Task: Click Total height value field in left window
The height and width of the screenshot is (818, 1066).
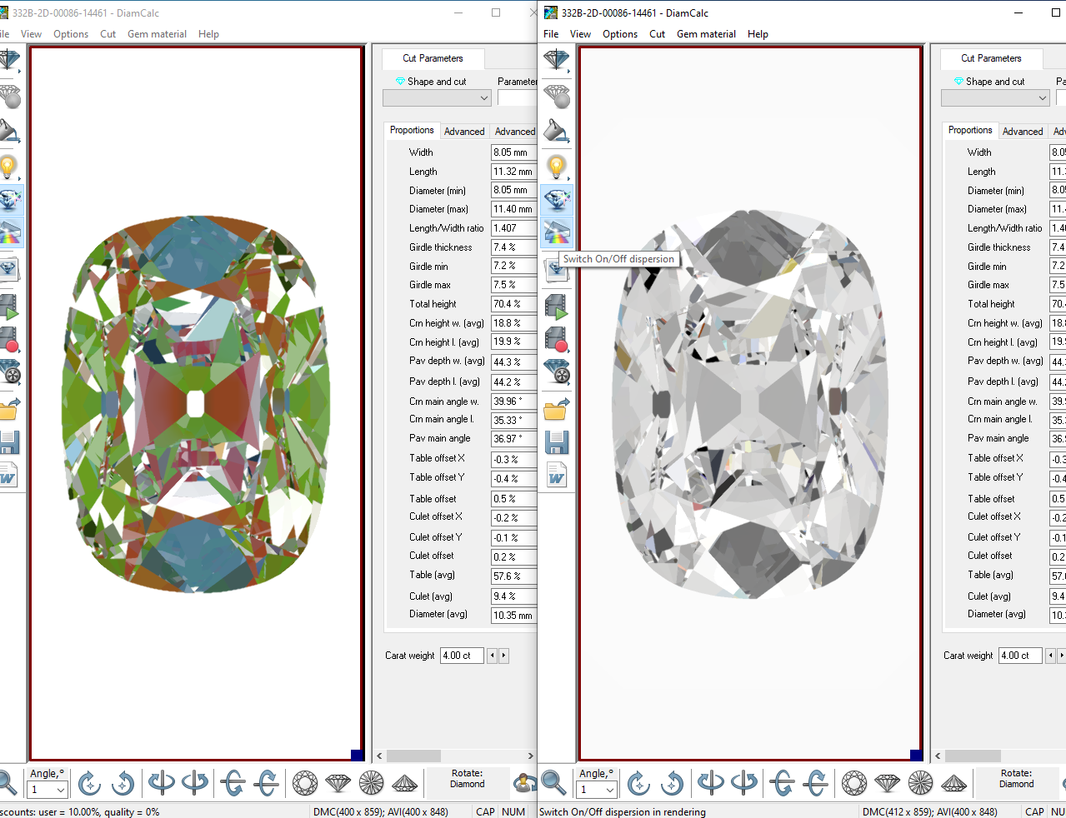Action: coord(513,304)
